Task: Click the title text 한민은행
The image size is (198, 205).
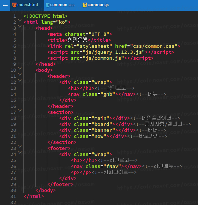Action: tap(78, 40)
